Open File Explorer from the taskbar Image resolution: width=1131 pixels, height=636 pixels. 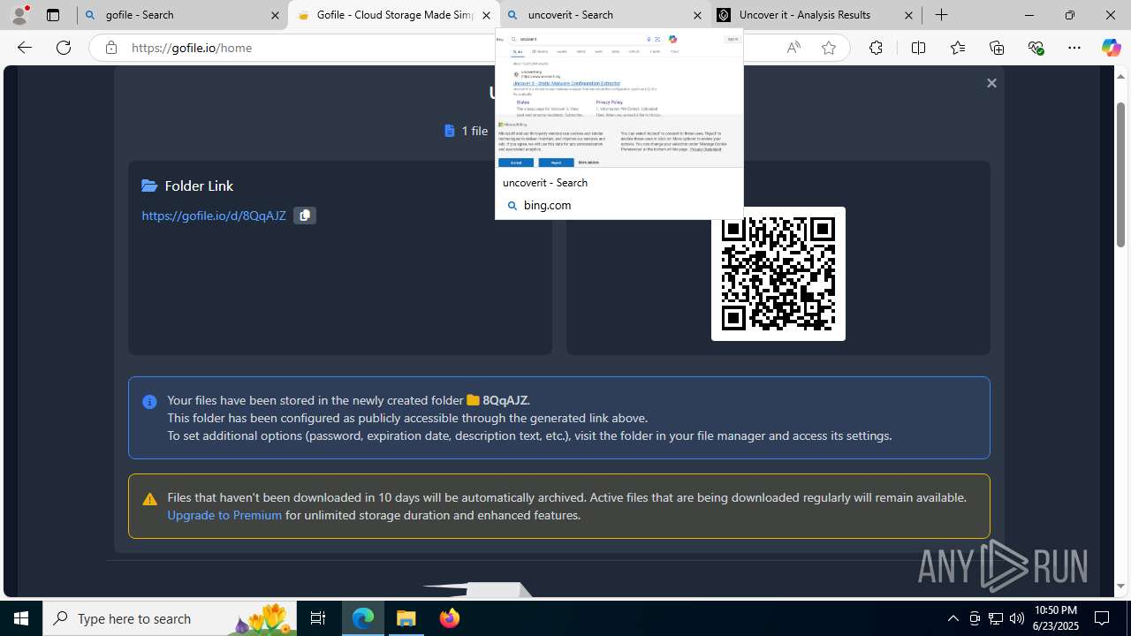[406, 618]
